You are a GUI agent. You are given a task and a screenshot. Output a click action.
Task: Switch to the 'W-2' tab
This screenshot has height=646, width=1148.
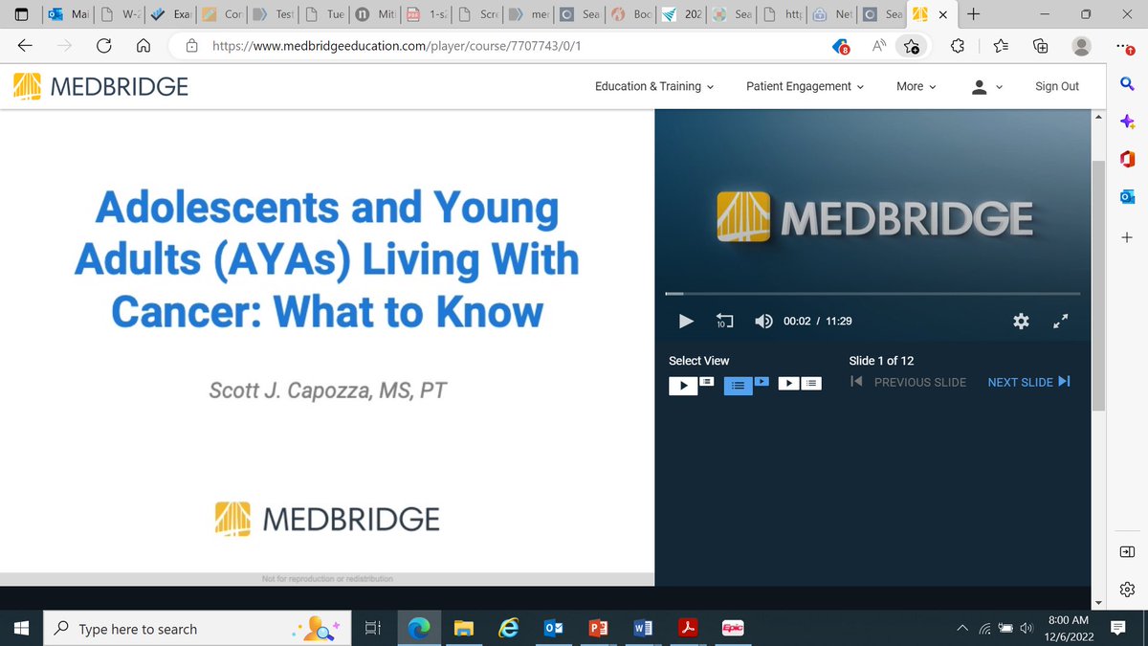[x=120, y=14]
